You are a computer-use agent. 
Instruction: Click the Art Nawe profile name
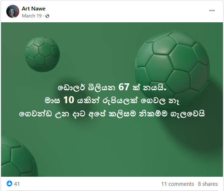33,9
